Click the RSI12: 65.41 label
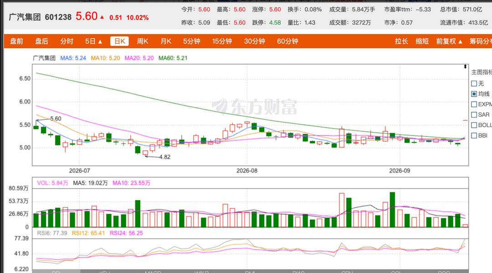This screenshot has height=273, width=492. 88,233
